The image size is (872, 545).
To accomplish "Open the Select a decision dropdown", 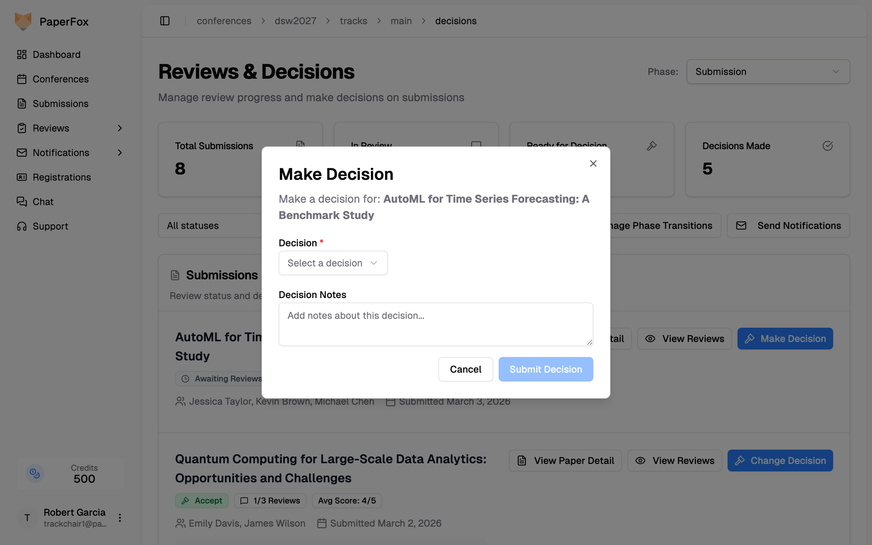I will click(x=333, y=263).
